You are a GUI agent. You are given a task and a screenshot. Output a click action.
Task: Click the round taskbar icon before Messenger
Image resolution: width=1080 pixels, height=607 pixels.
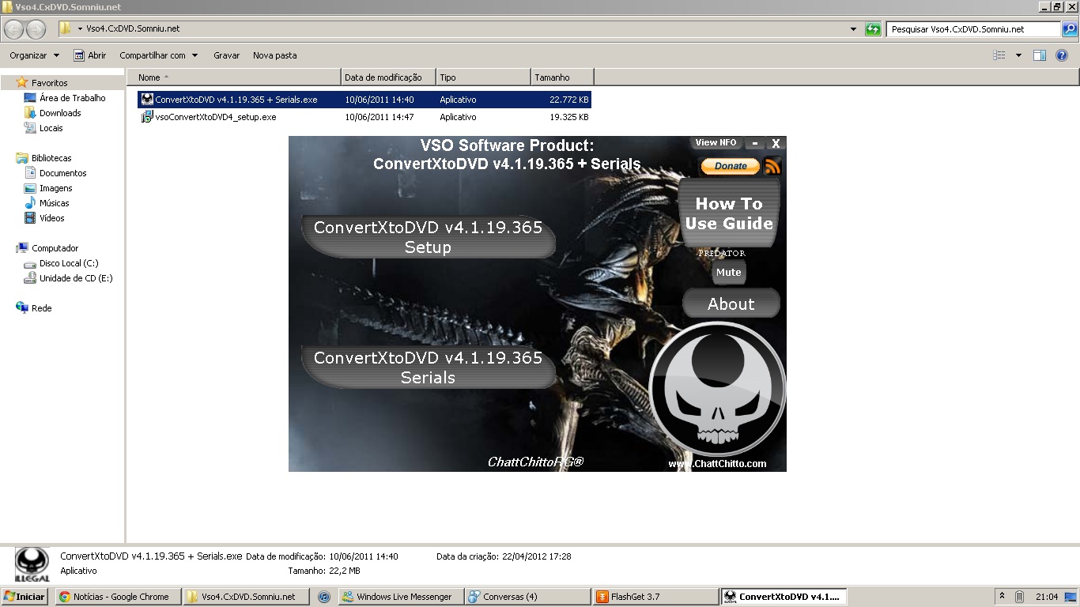(323, 597)
